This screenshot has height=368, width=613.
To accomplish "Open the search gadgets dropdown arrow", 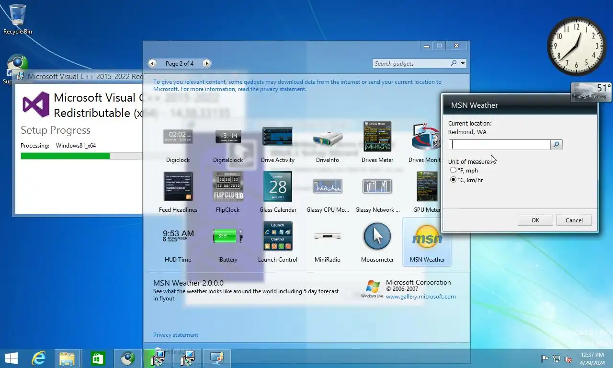I will [x=463, y=63].
